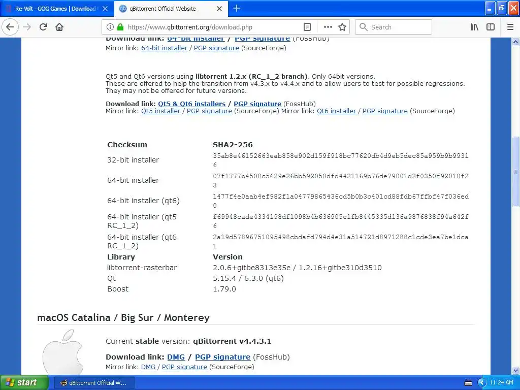
Task: Download macOS DMG from FossHub
Action: click(176, 357)
